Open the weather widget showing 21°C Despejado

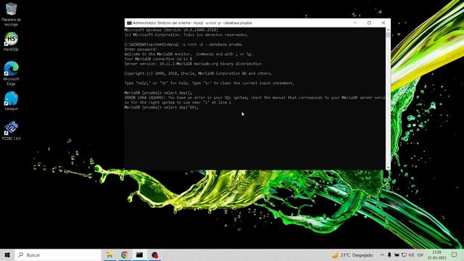pyautogui.click(x=352, y=254)
